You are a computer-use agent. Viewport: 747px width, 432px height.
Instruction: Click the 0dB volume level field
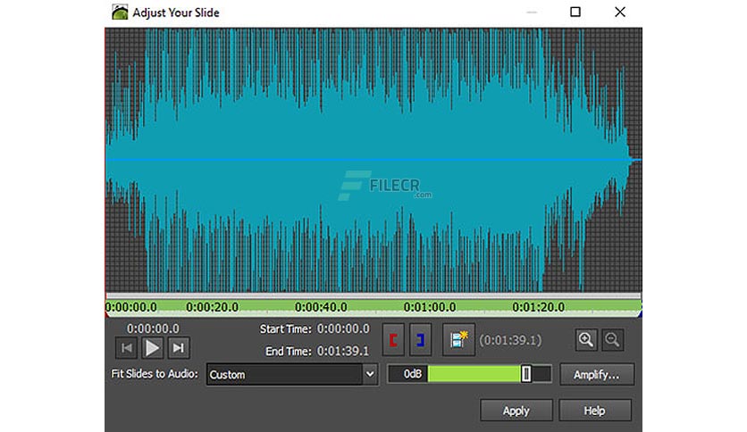point(408,374)
